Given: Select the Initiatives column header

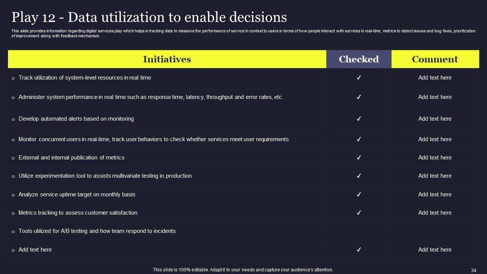Looking at the screenshot, I should pyautogui.click(x=167, y=59).
